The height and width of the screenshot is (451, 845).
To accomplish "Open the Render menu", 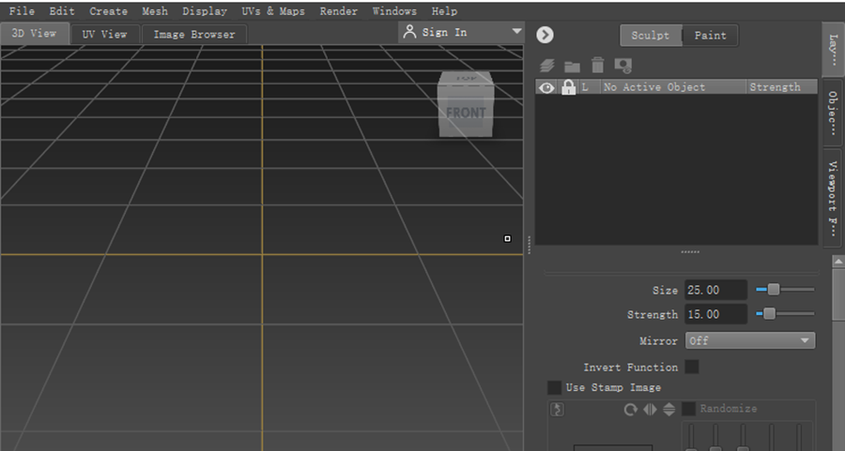I will (x=338, y=10).
